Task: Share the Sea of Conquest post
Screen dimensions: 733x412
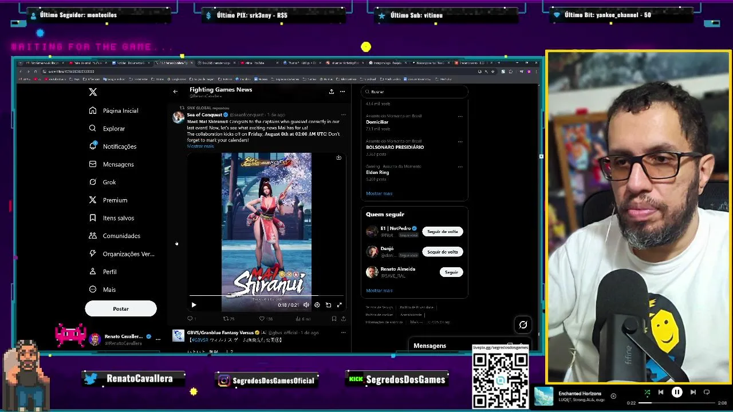Action: point(343,319)
